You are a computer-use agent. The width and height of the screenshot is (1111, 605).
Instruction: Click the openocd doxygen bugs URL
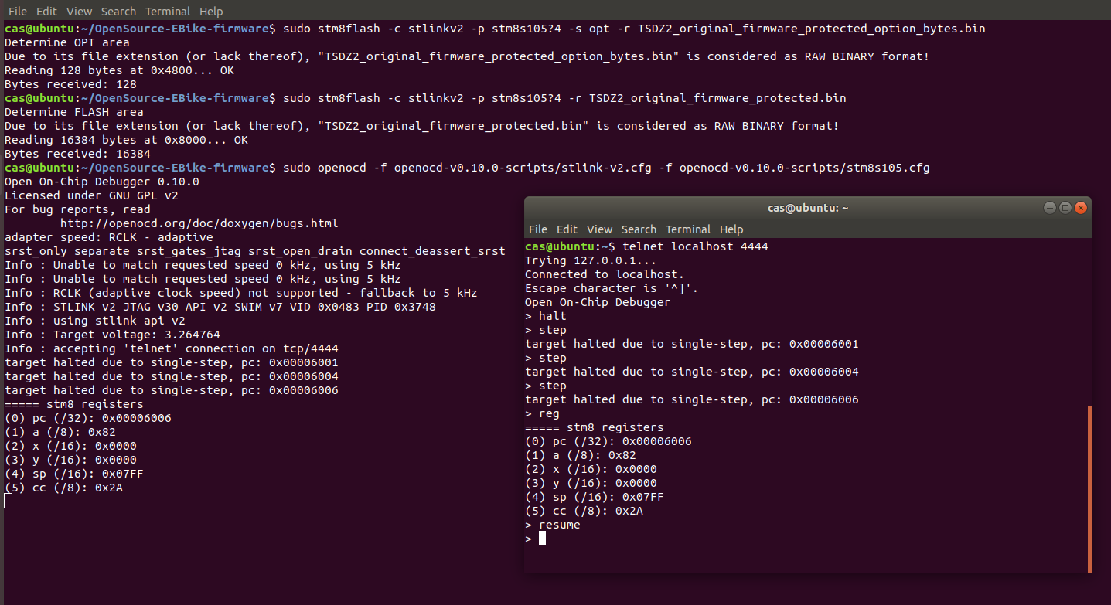tap(199, 223)
